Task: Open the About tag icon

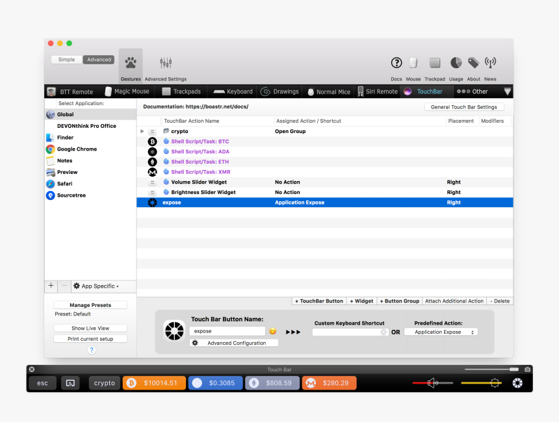Action: click(x=473, y=63)
